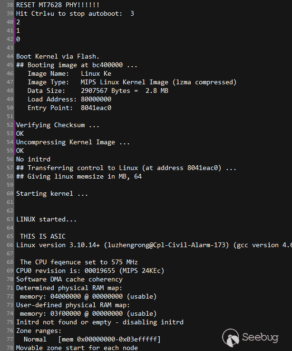
Task: Click the "Software DMA cache coherency" line
Action: (69, 279)
